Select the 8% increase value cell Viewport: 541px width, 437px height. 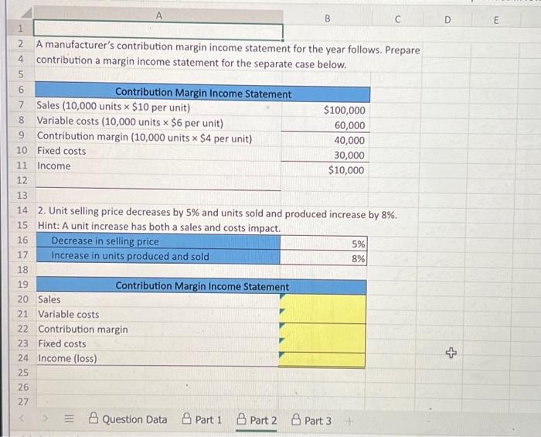[323, 258]
